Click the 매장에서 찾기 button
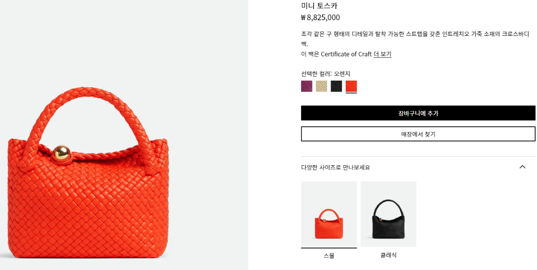537x270 pixels. tap(418, 134)
